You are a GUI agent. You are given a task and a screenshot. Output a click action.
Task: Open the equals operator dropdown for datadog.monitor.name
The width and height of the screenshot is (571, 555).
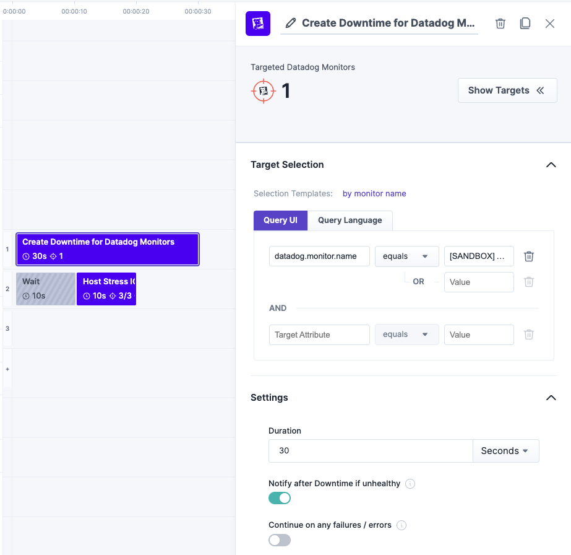pos(407,256)
